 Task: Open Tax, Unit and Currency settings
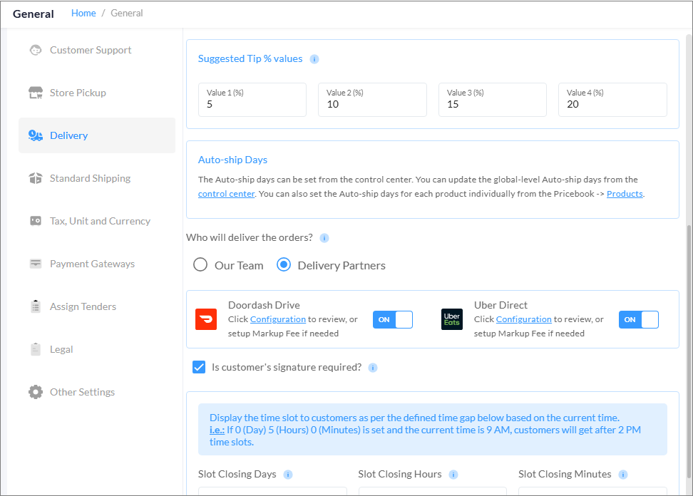(97, 221)
